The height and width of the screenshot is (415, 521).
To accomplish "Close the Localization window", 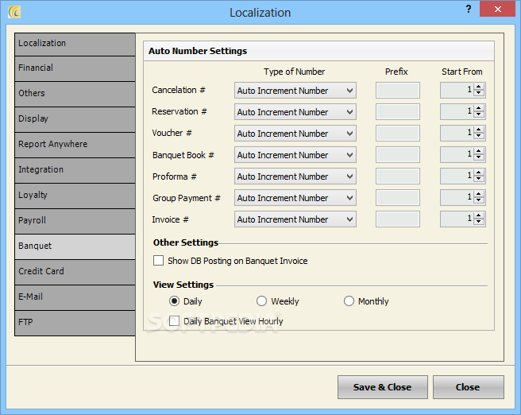I will 497,9.
